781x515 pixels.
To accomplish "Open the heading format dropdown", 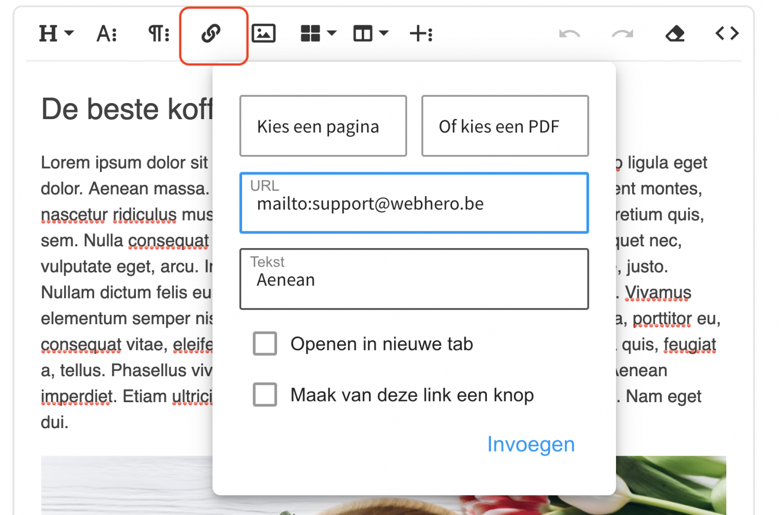I will (56, 34).
